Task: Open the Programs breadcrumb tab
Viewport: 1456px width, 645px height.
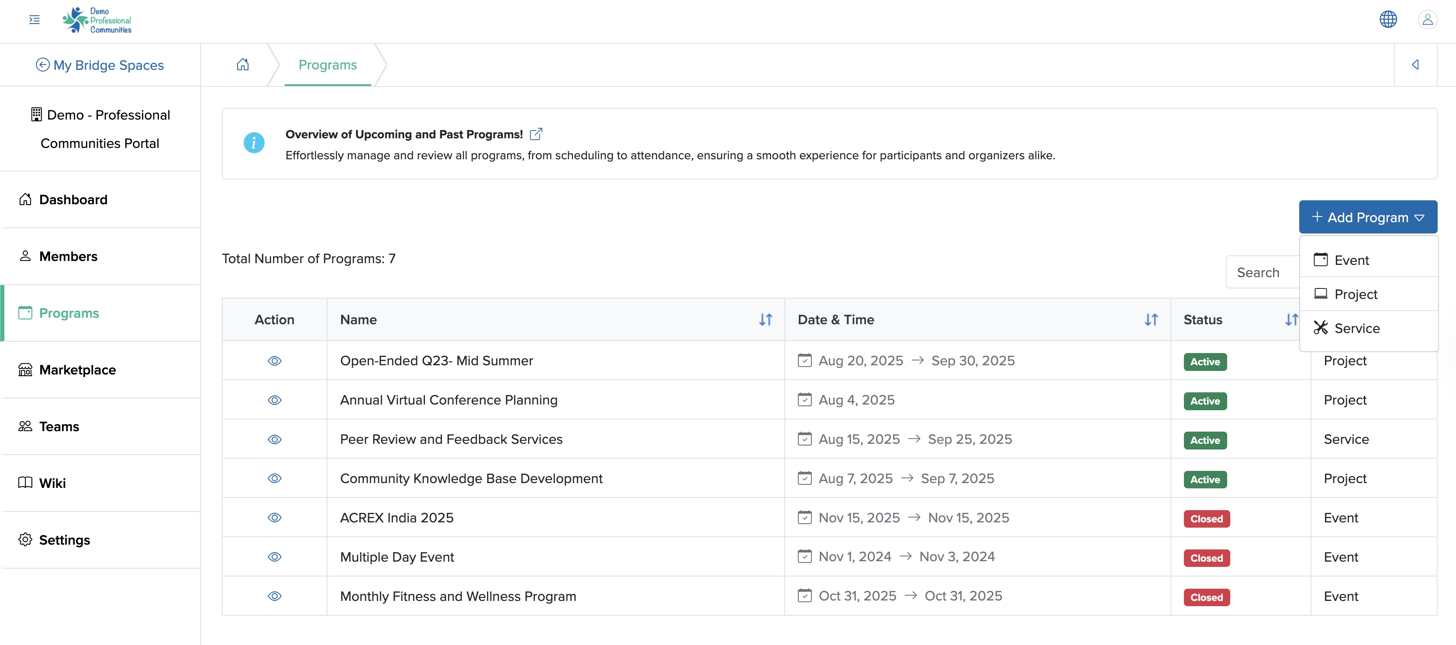Action: (x=328, y=65)
